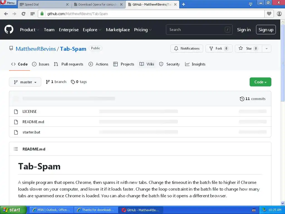285x214 pixels.
Task: Click the starter.bat file icon
Action: click(x=16, y=132)
